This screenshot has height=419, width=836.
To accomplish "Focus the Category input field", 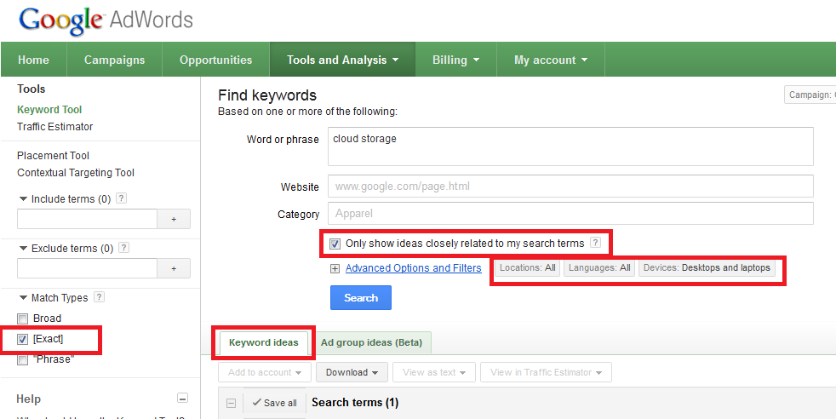I will pyautogui.click(x=570, y=213).
